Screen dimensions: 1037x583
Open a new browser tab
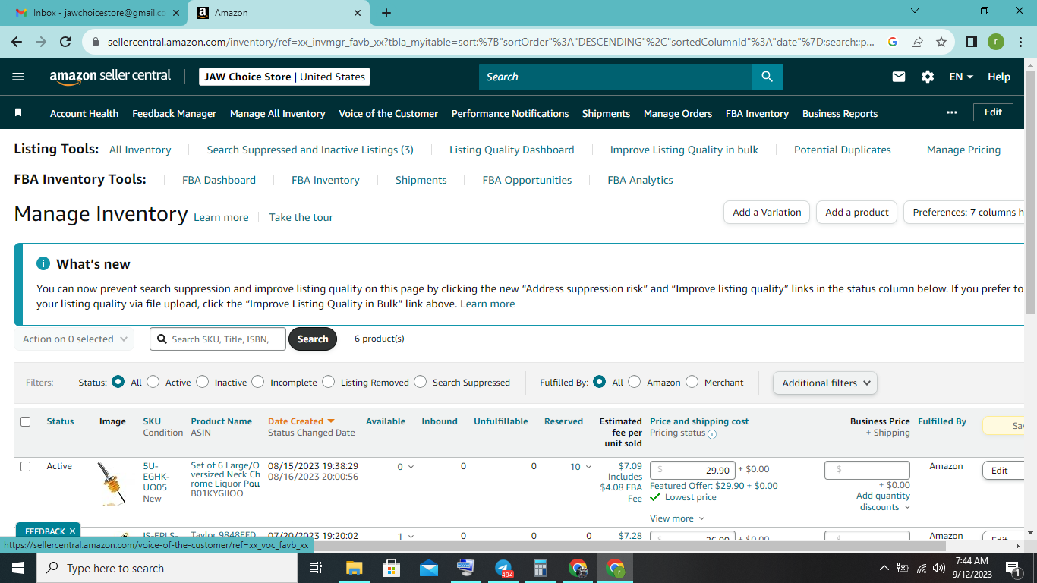pos(386,13)
